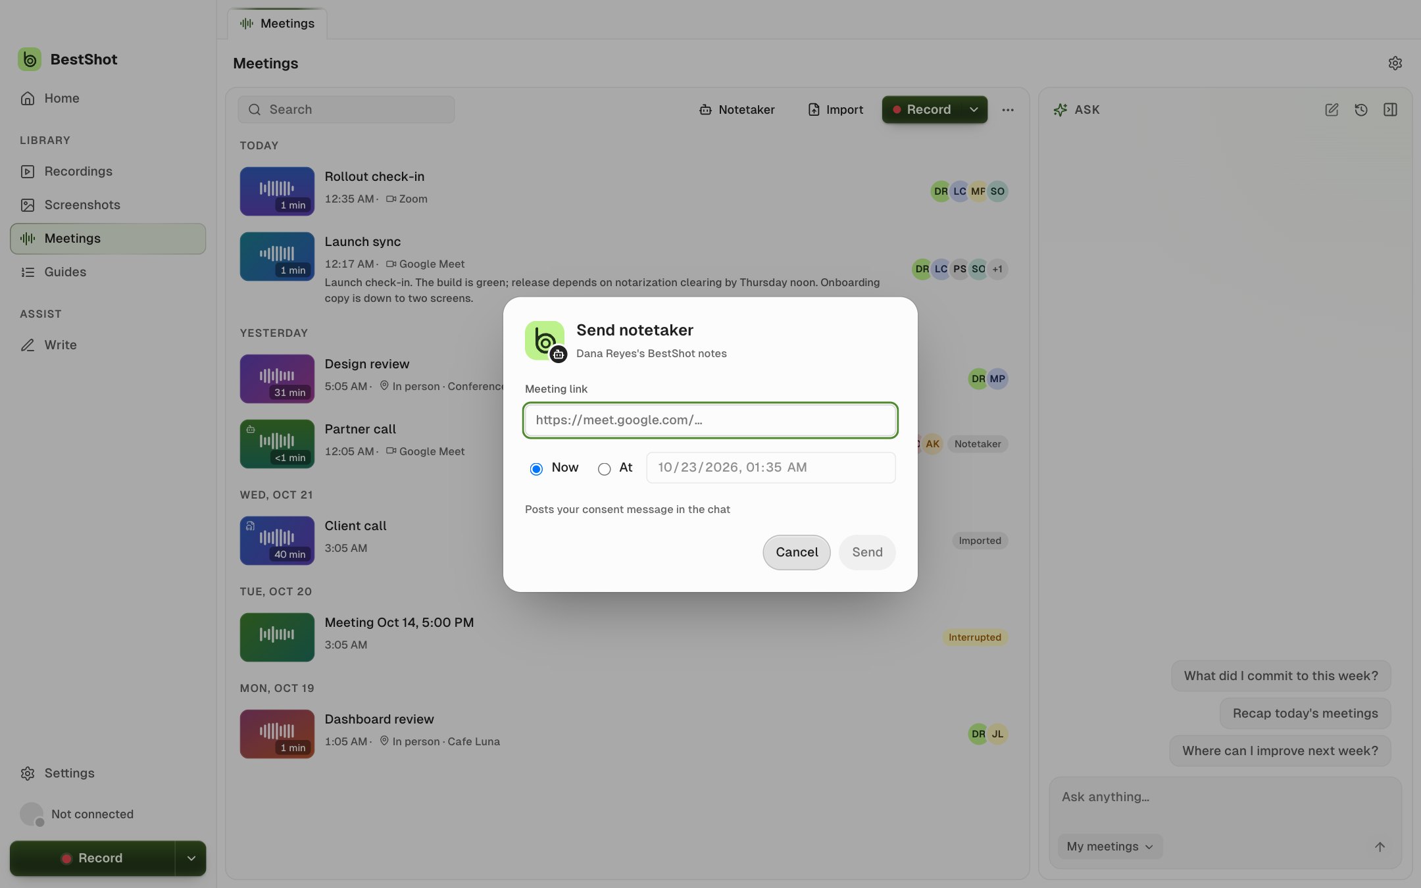Open the Home page from sidebar
The height and width of the screenshot is (888, 1421).
pyautogui.click(x=108, y=98)
